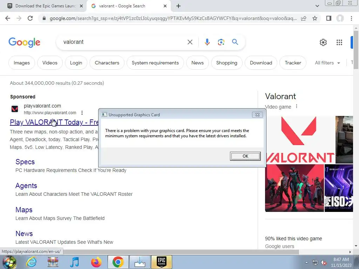This screenshot has width=359, height=269.
Task: Select the Login filter chip
Action: (76, 63)
